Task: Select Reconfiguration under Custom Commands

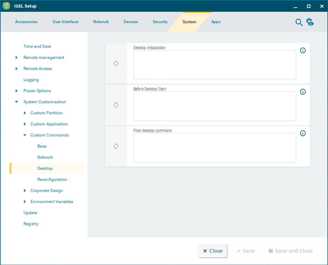Action: 52,180
